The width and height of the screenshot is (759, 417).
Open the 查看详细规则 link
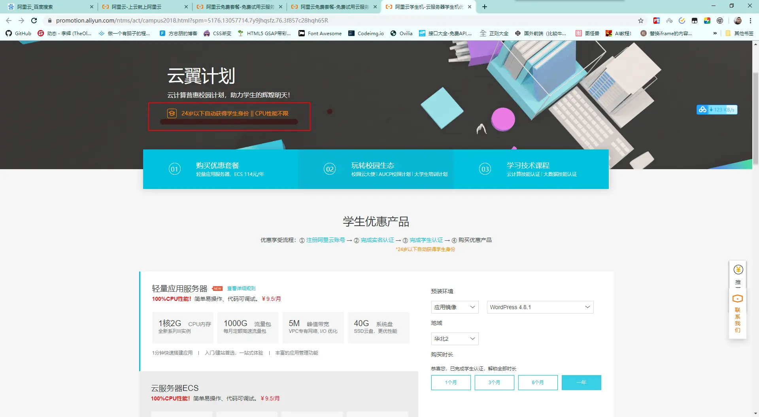pos(241,289)
